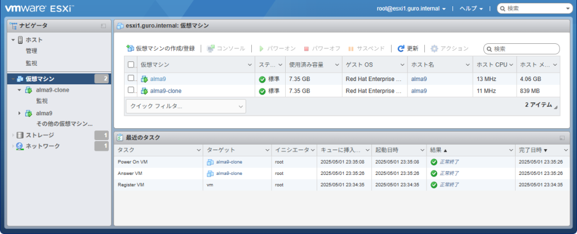Click the Power Off red square icon
The image size is (577, 234).
click(x=306, y=48)
